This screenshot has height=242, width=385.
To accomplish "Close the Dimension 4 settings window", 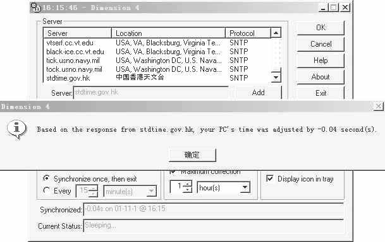I will 345,8.
